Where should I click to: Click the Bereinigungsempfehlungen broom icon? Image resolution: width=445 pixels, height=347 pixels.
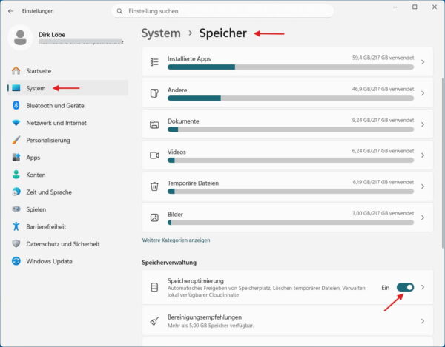coord(154,321)
